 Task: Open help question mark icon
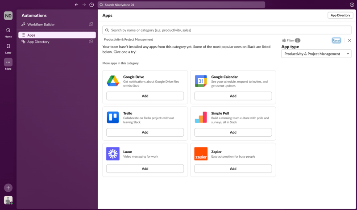pyautogui.click(x=352, y=5)
